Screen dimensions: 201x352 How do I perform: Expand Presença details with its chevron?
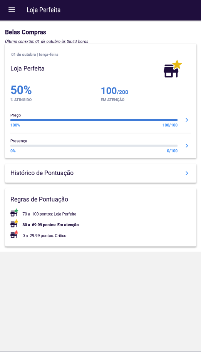(187, 146)
